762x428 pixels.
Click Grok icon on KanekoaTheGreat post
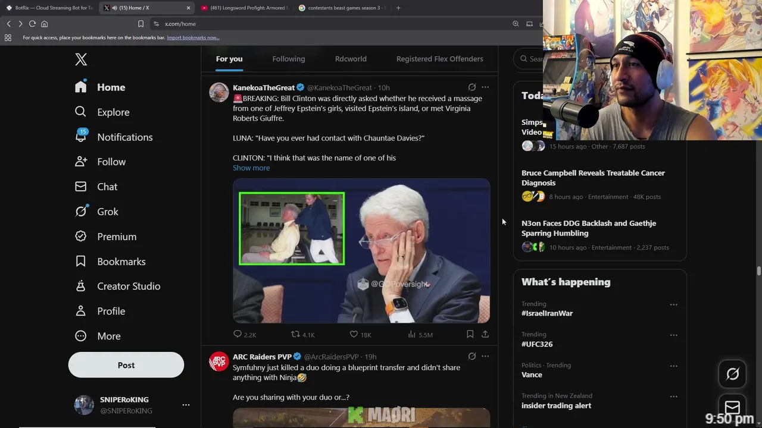(x=471, y=87)
